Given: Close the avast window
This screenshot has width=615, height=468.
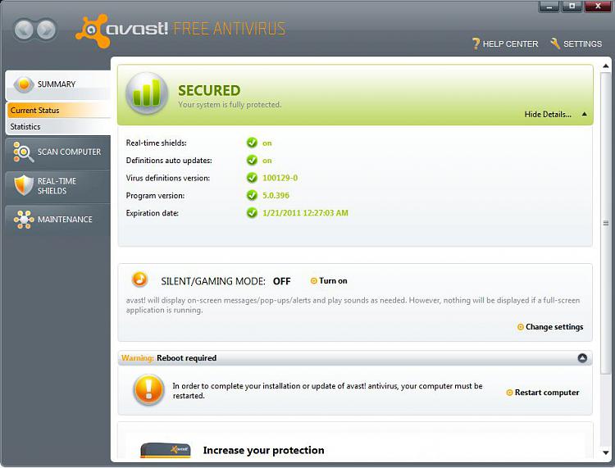Looking at the screenshot, I should coord(598,7).
